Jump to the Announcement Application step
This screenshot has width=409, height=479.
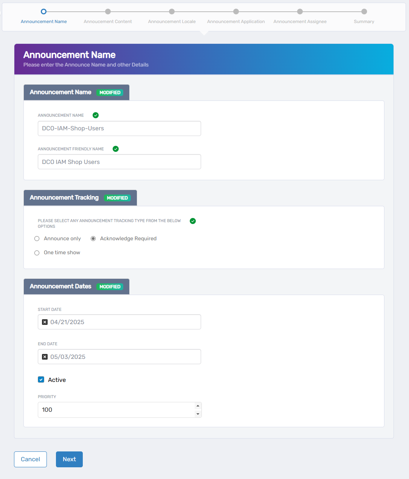tap(236, 12)
